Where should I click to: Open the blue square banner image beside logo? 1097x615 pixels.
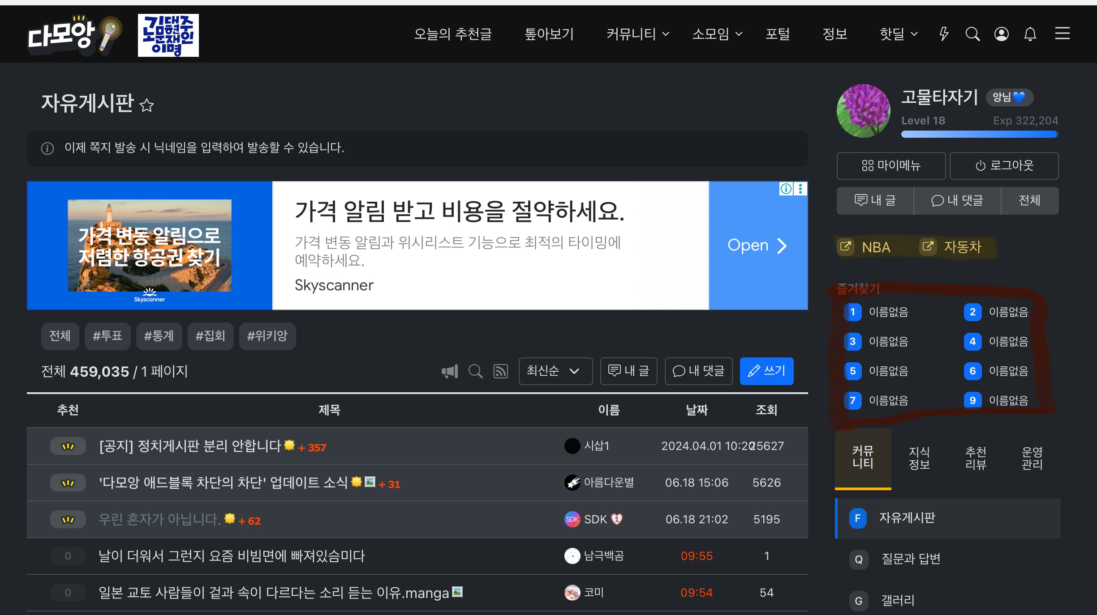click(x=168, y=35)
